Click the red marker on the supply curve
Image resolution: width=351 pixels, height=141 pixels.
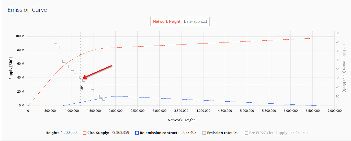click(81, 55)
